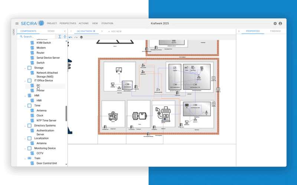Open the user account icon
Viewport: 297px width, 185px height.
[x=280, y=23]
